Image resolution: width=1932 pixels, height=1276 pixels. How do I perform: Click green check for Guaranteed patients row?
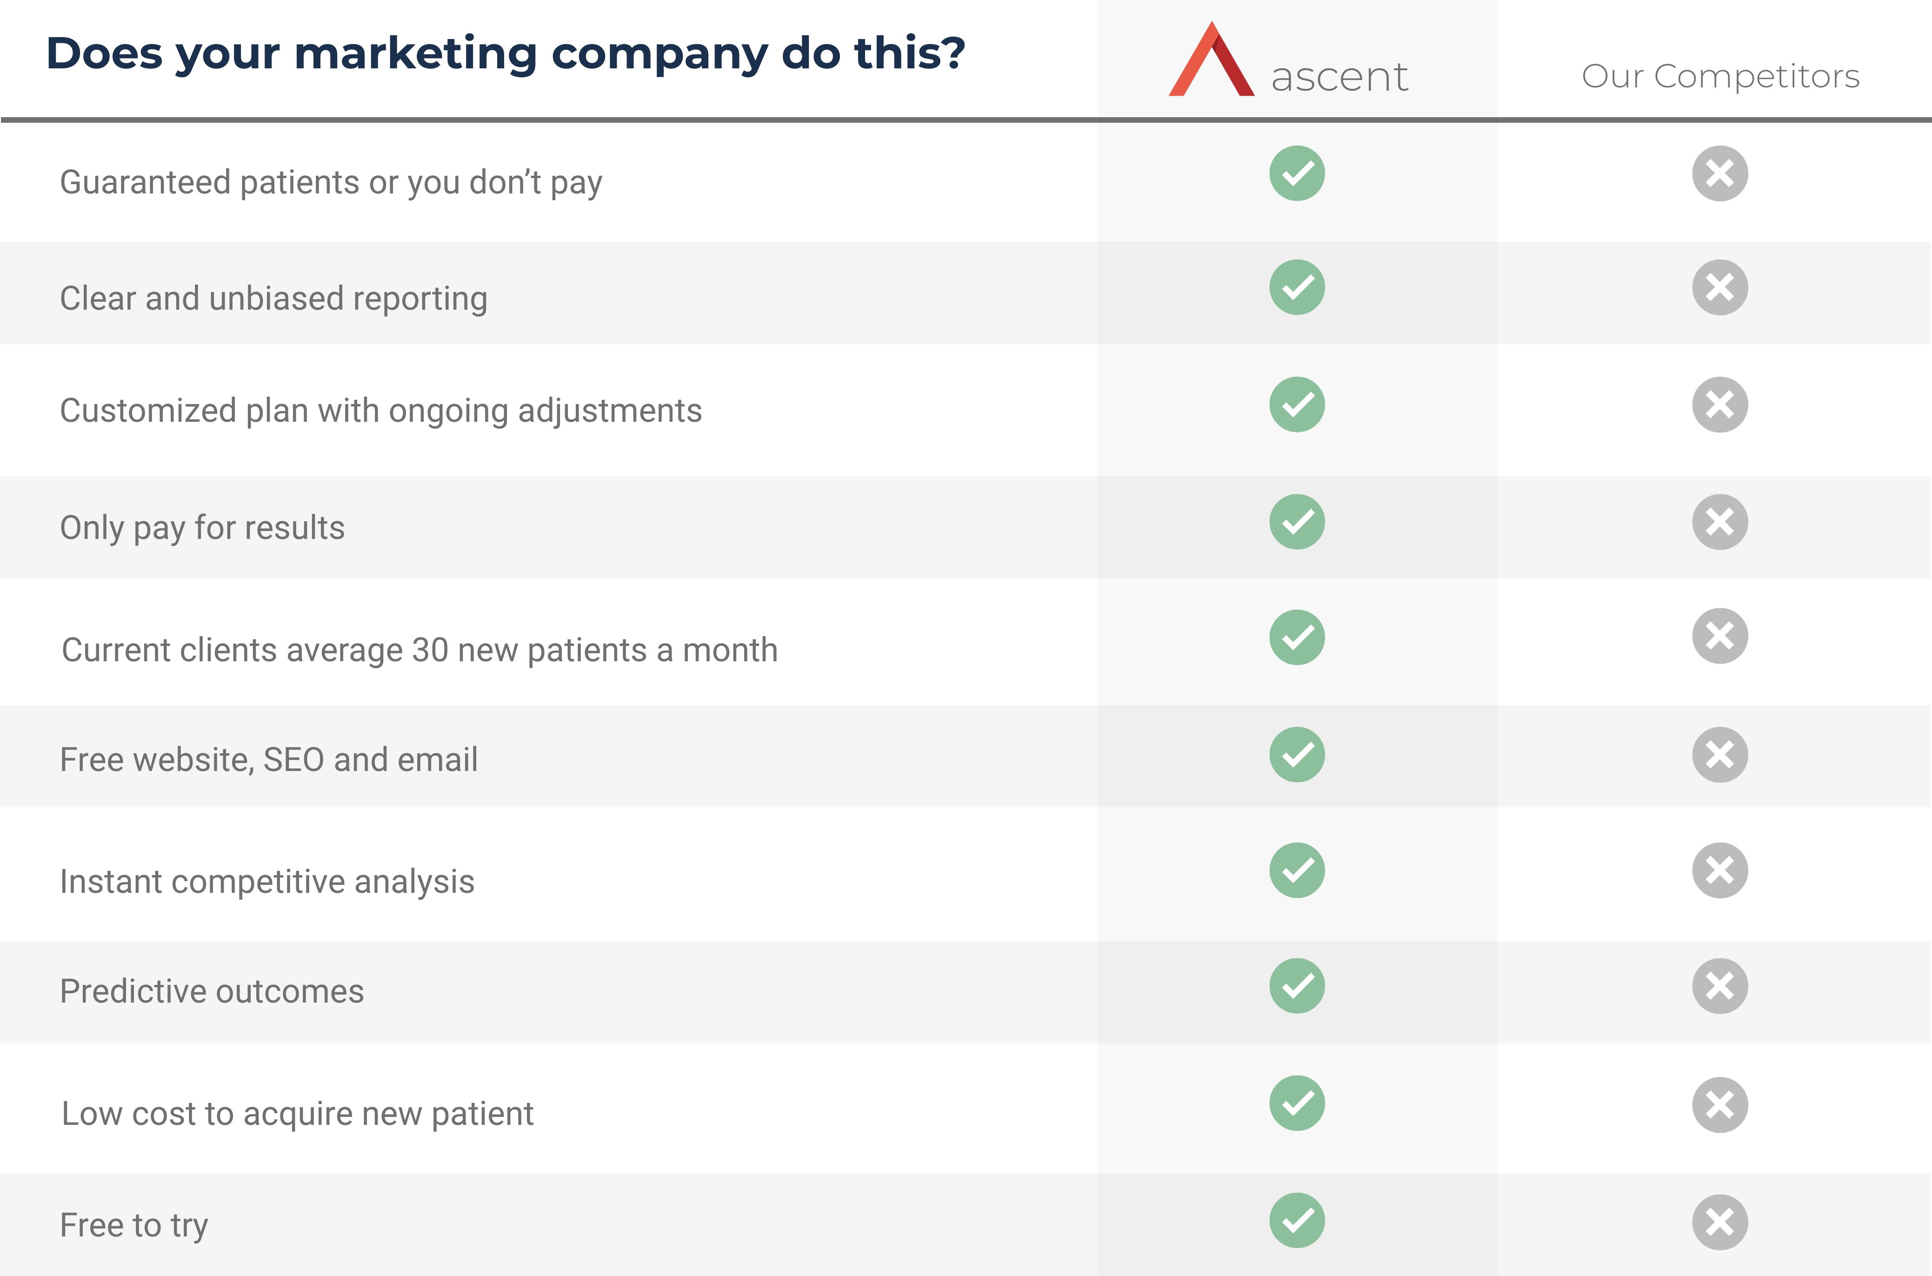(1296, 173)
